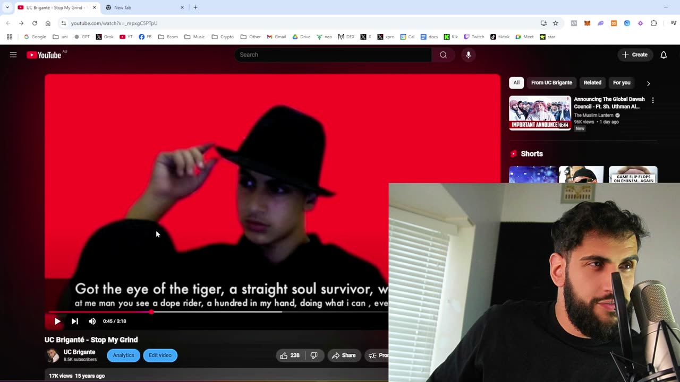Skip to next video
680x382 pixels.
click(x=75, y=321)
